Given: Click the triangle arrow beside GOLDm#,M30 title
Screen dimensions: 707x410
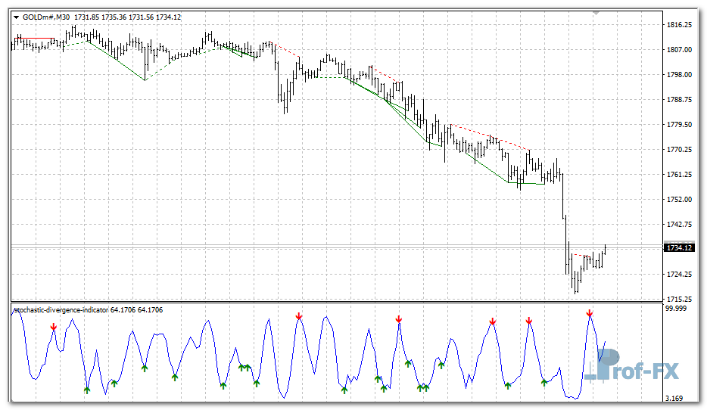Looking at the screenshot, I should 16,17.
